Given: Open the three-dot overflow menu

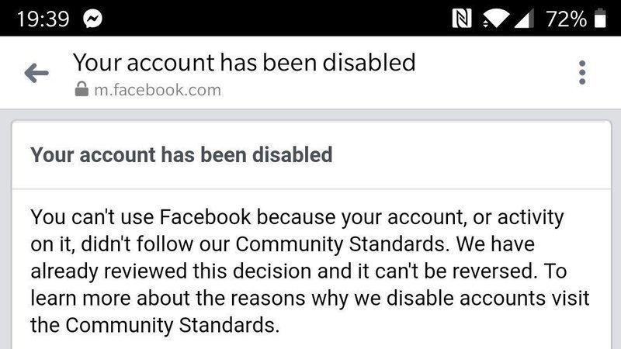Looking at the screenshot, I should (x=581, y=72).
